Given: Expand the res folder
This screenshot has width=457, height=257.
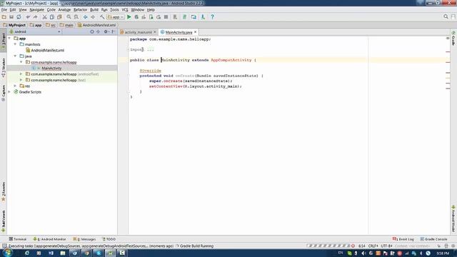Looking at the screenshot, I should [15, 86].
